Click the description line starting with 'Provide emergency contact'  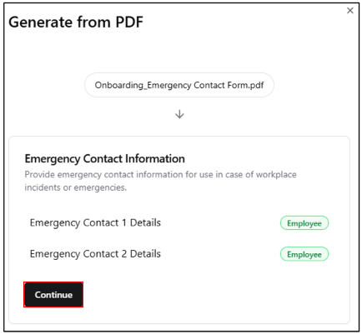(160, 175)
